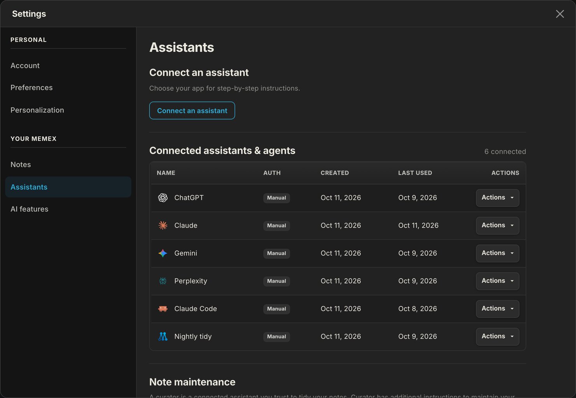The image size is (576, 398).
Task: Click the Manual badge for Nightly tidy
Action: coord(277,337)
